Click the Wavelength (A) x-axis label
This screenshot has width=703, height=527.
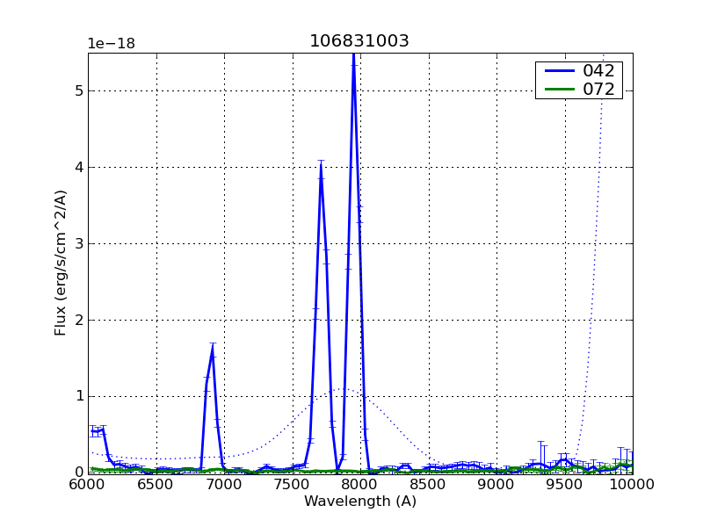[x=360, y=502]
